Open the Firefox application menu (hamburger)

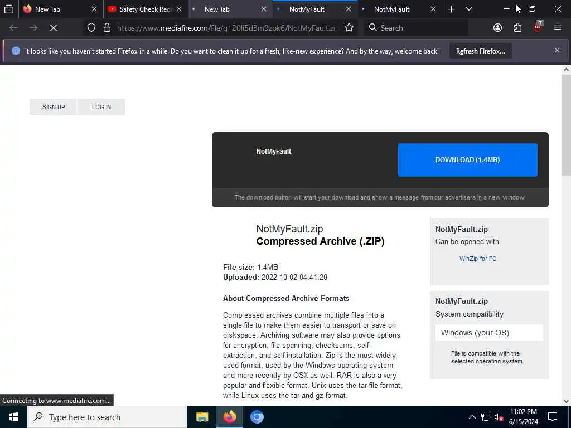click(558, 28)
